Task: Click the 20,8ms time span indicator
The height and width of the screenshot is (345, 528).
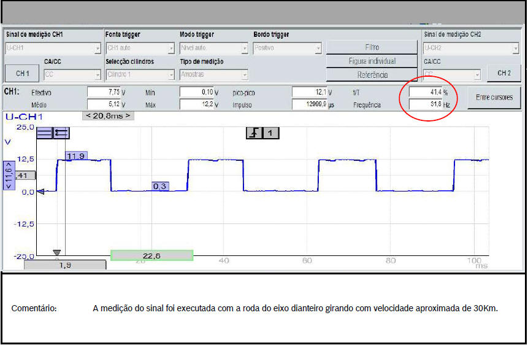Action: [x=108, y=115]
